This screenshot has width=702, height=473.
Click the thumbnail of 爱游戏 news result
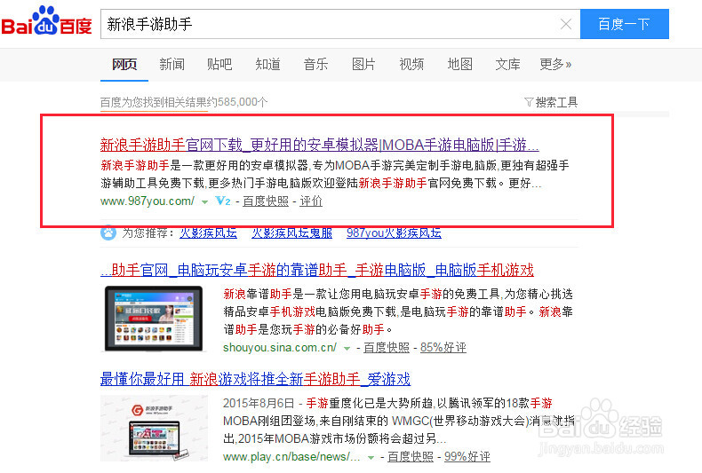tap(154, 428)
